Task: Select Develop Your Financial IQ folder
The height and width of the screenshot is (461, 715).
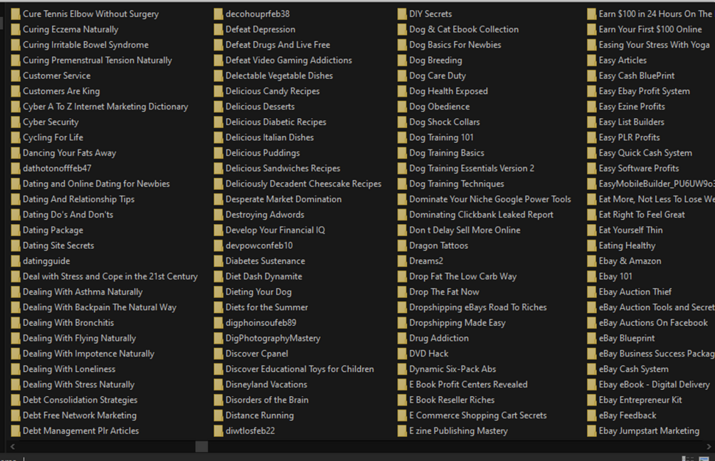Action: coord(275,231)
